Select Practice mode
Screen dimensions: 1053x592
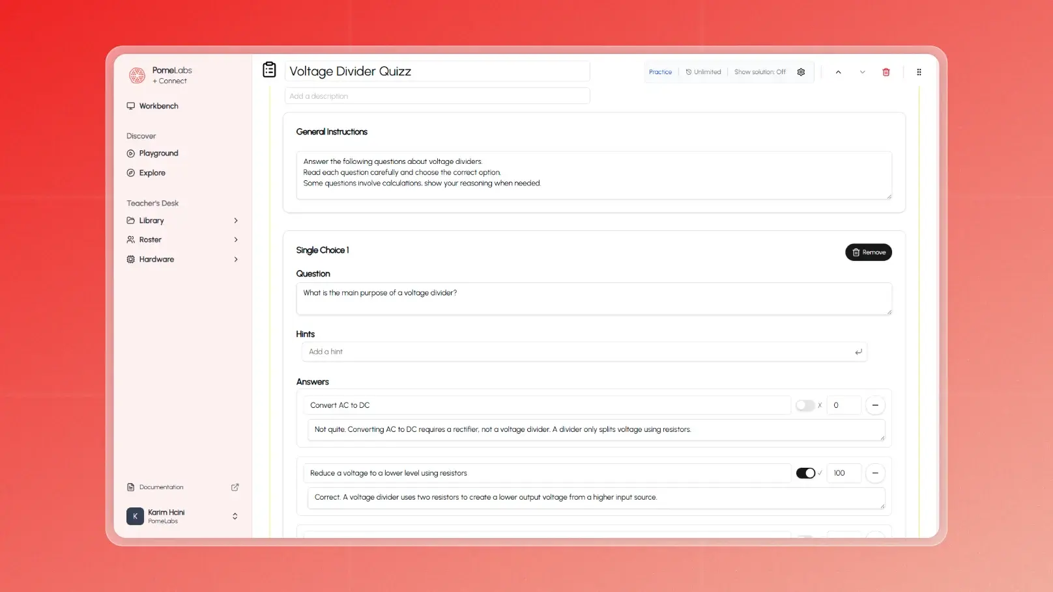[660, 72]
